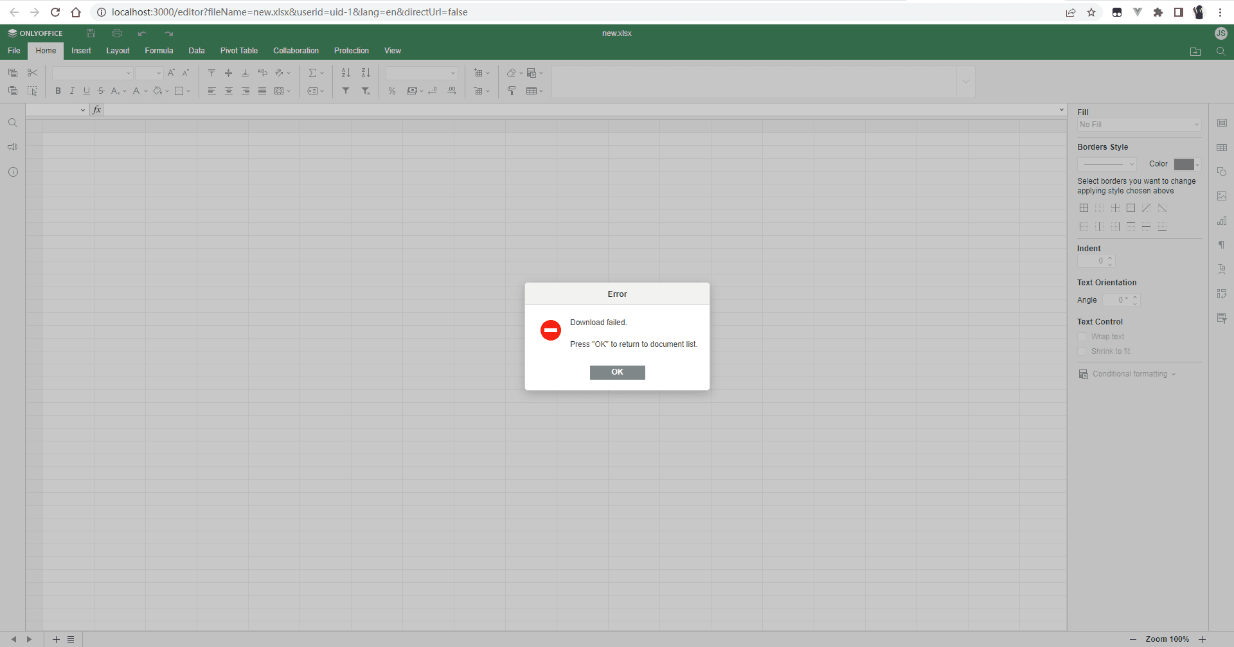Open the Formula tab
This screenshot has width=1234, height=647.
[159, 51]
